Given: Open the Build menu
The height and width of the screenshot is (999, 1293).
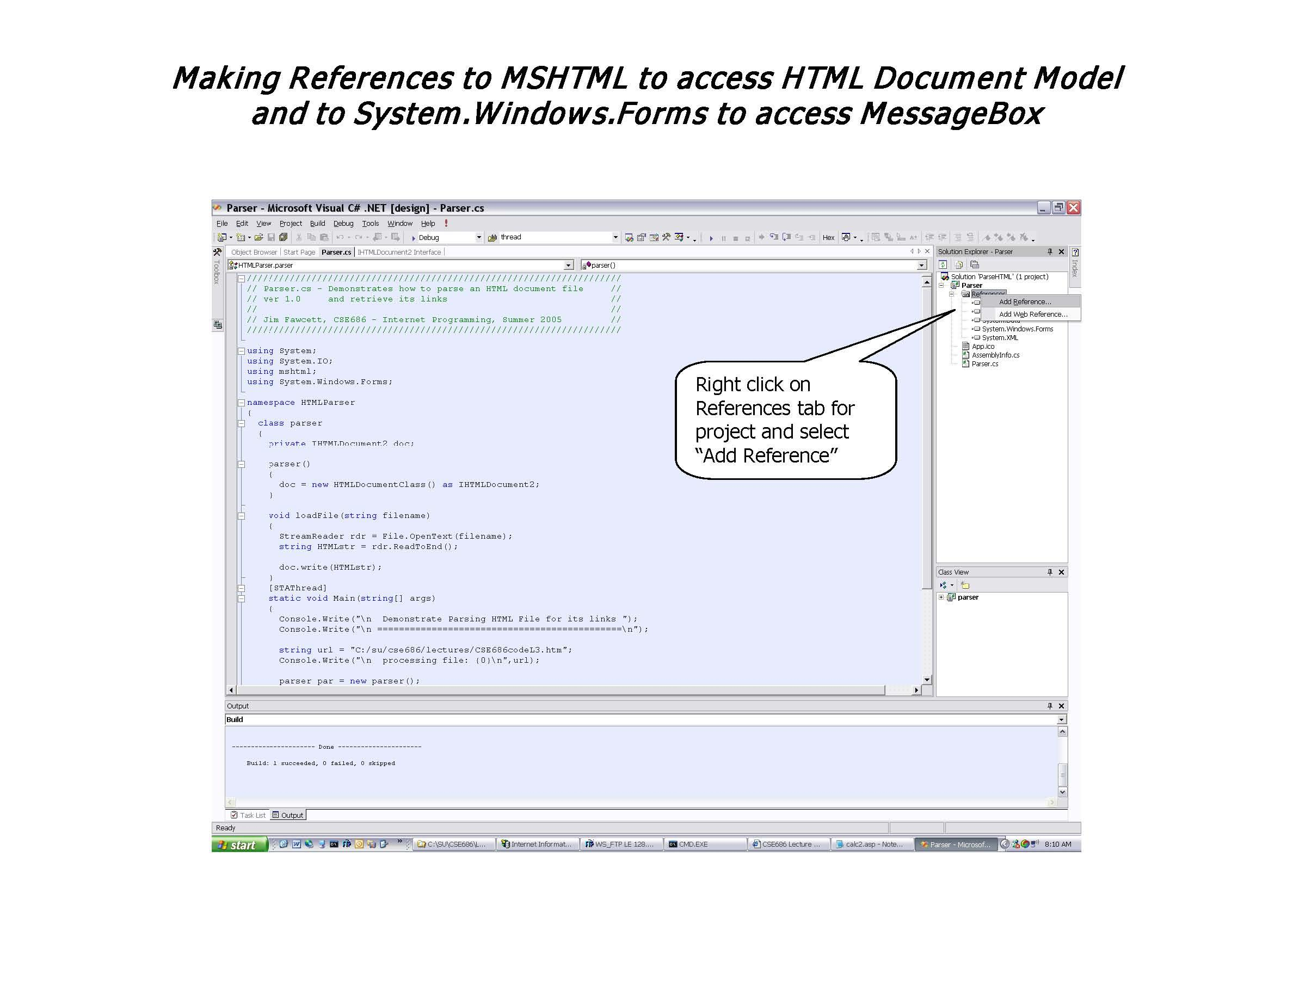Looking at the screenshot, I should pos(317,223).
